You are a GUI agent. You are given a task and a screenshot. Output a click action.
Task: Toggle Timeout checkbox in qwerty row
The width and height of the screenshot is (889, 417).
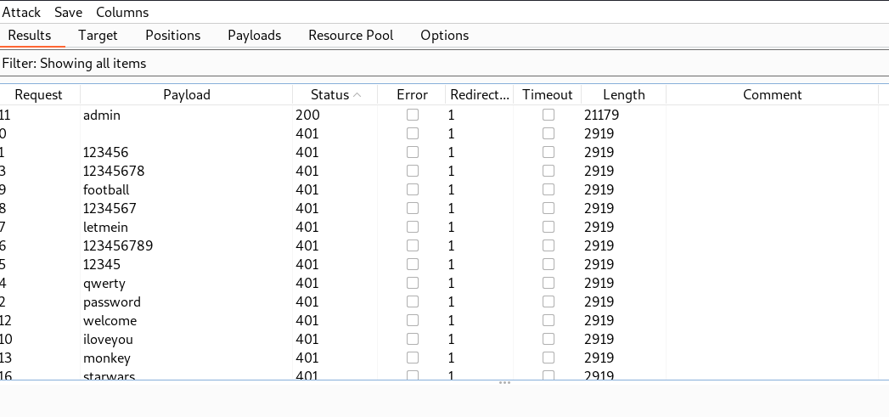point(549,283)
